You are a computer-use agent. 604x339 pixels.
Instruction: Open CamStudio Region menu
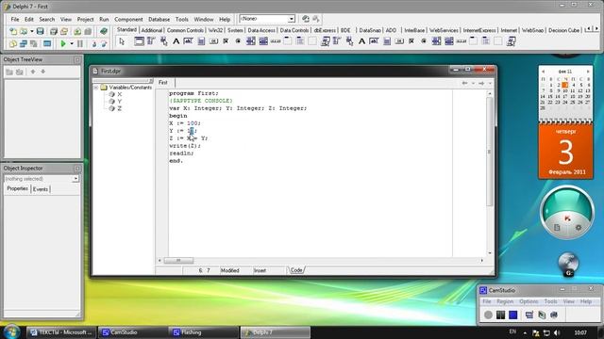[505, 301]
